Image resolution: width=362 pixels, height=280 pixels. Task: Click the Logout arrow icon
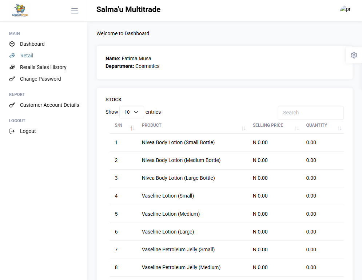12,131
